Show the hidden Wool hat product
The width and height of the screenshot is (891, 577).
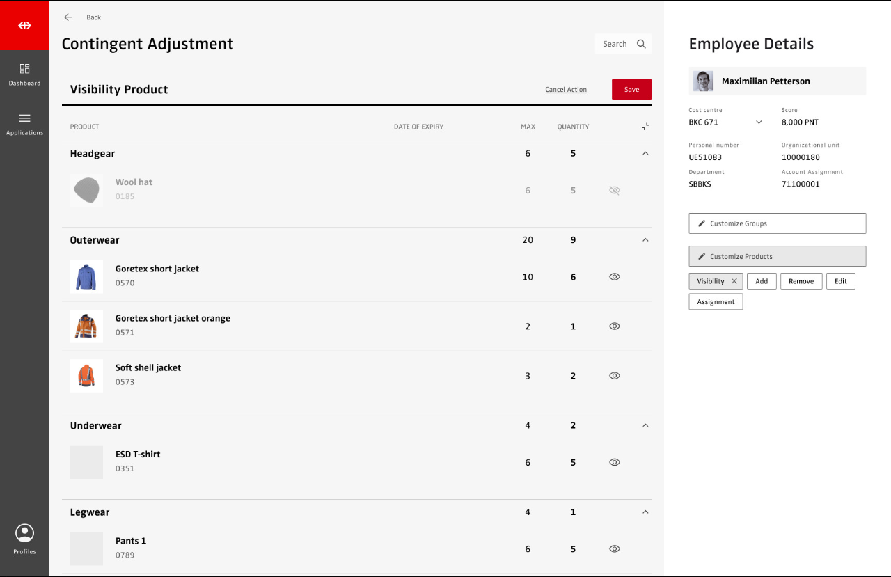614,191
